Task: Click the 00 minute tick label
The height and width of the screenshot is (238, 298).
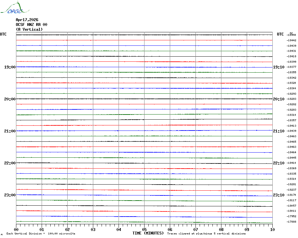Action: pyautogui.click(x=16, y=229)
